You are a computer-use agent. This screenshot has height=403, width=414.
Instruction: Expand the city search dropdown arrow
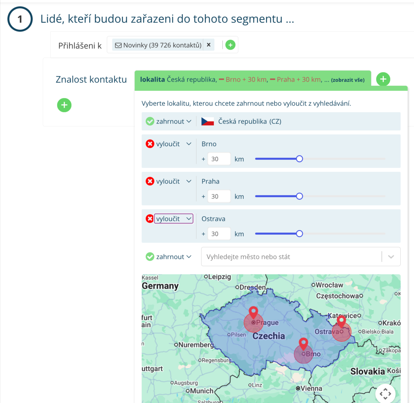click(391, 257)
